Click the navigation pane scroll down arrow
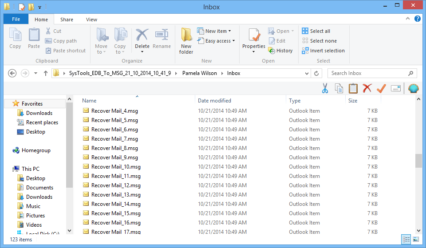 [69, 231]
